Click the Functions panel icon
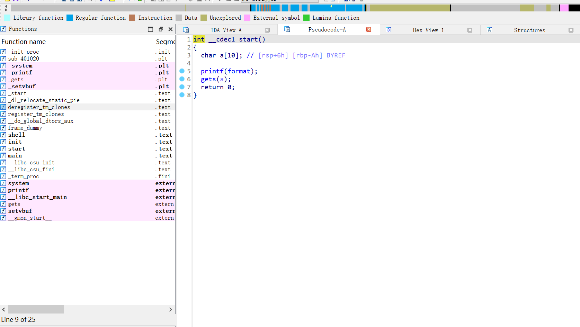580x327 pixels. click(x=3, y=29)
